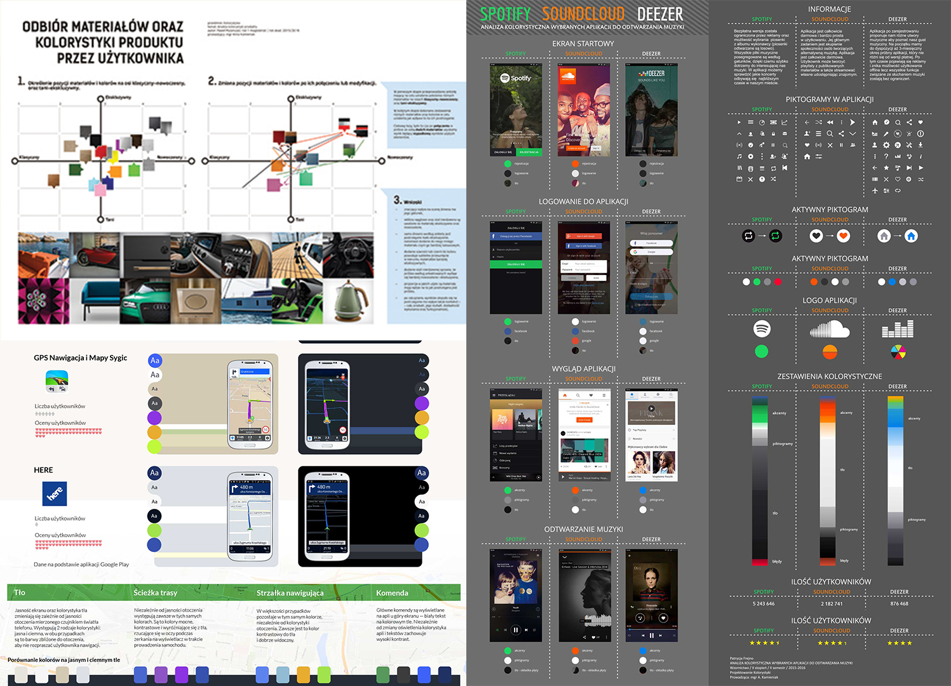
Task: Share the track in the SoundCloud player
Action: tap(585, 636)
